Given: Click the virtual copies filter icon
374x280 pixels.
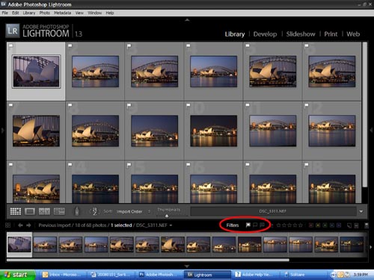Looking at the screenshot, I should click(x=356, y=225).
